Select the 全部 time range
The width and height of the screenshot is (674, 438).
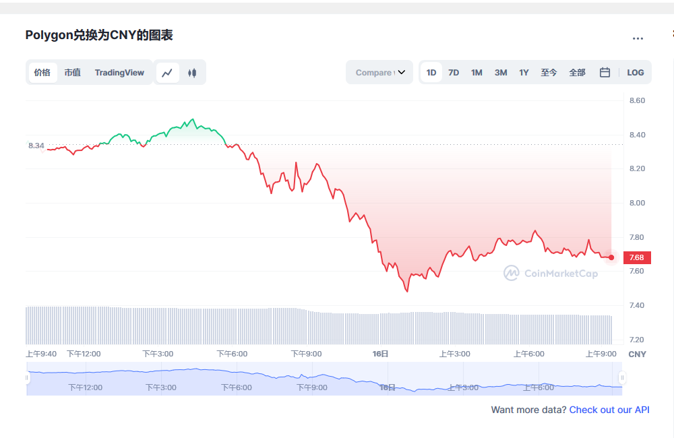[x=577, y=73]
